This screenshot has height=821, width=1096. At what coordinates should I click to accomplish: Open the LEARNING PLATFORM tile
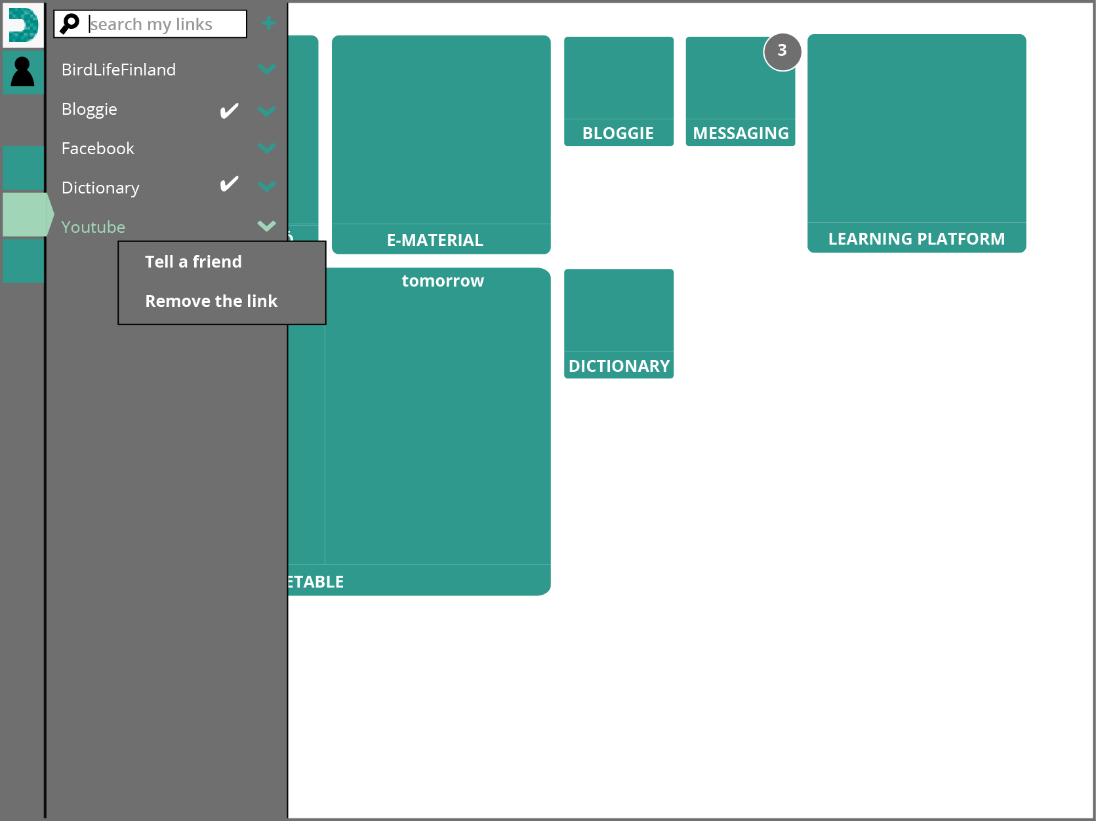916,143
